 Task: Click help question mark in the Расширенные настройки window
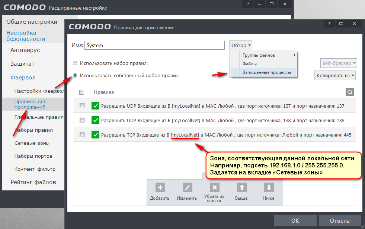(x=248, y=4)
